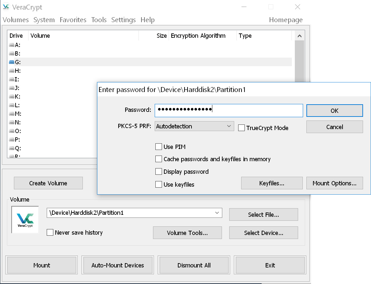Open the Keyfiles... dialog button
Image resolution: width=371 pixels, height=284 pixels.
[272, 183]
